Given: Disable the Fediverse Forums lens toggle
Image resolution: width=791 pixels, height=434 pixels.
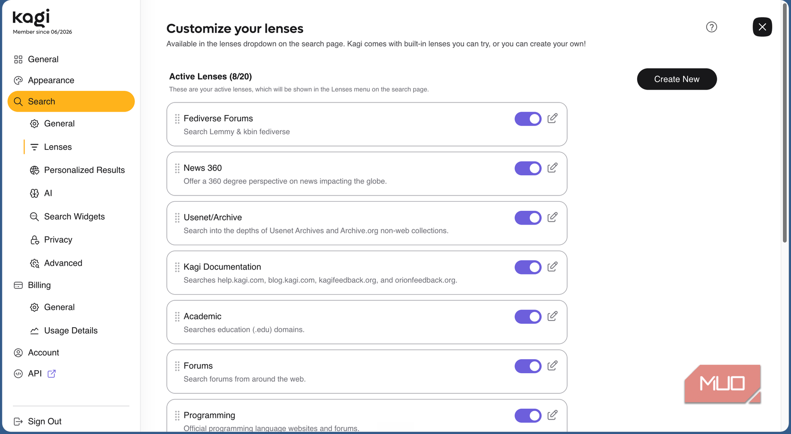Looking at the screenshot, I should pos(528,119).
